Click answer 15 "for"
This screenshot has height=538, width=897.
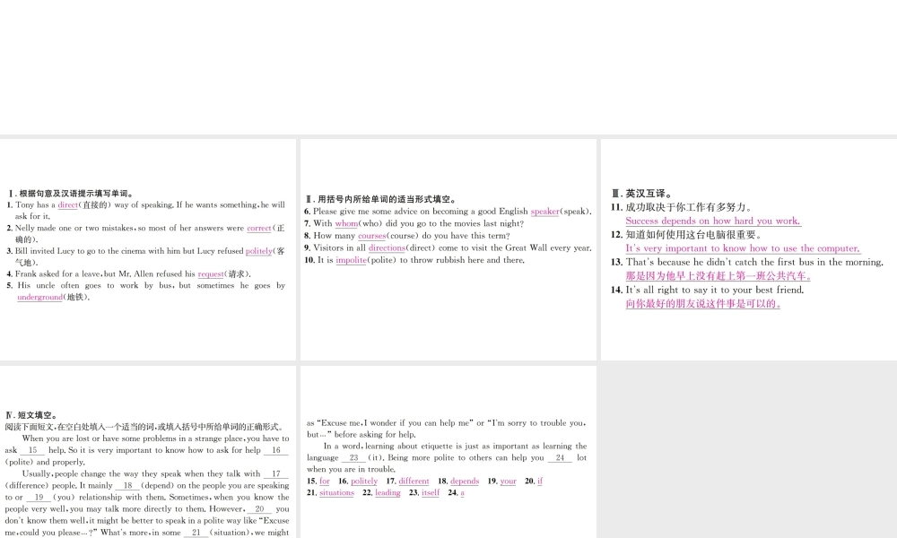pos(325,482)
